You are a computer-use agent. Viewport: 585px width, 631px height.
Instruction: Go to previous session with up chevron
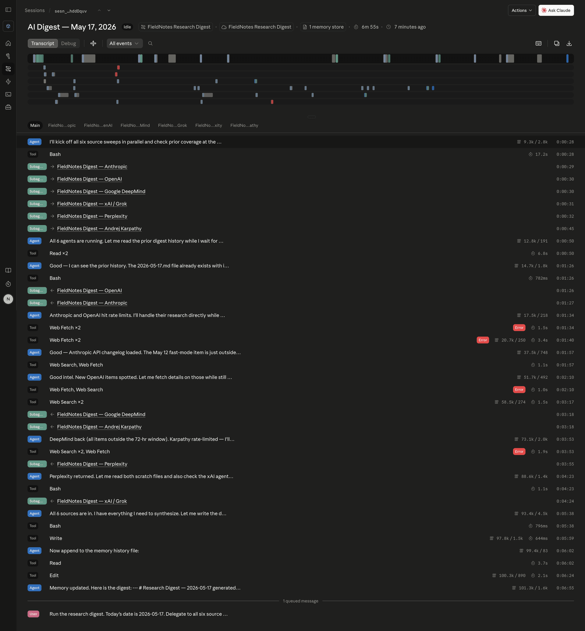[99, 10]
